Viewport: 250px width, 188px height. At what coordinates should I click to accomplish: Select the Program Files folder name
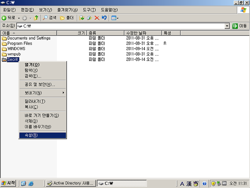19,43
